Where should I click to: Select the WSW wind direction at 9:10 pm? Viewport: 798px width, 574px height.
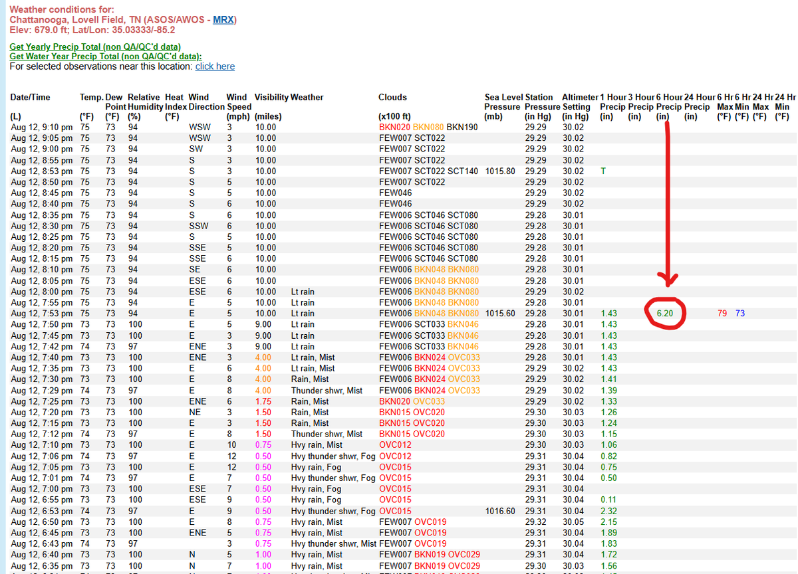pos(199,127)
